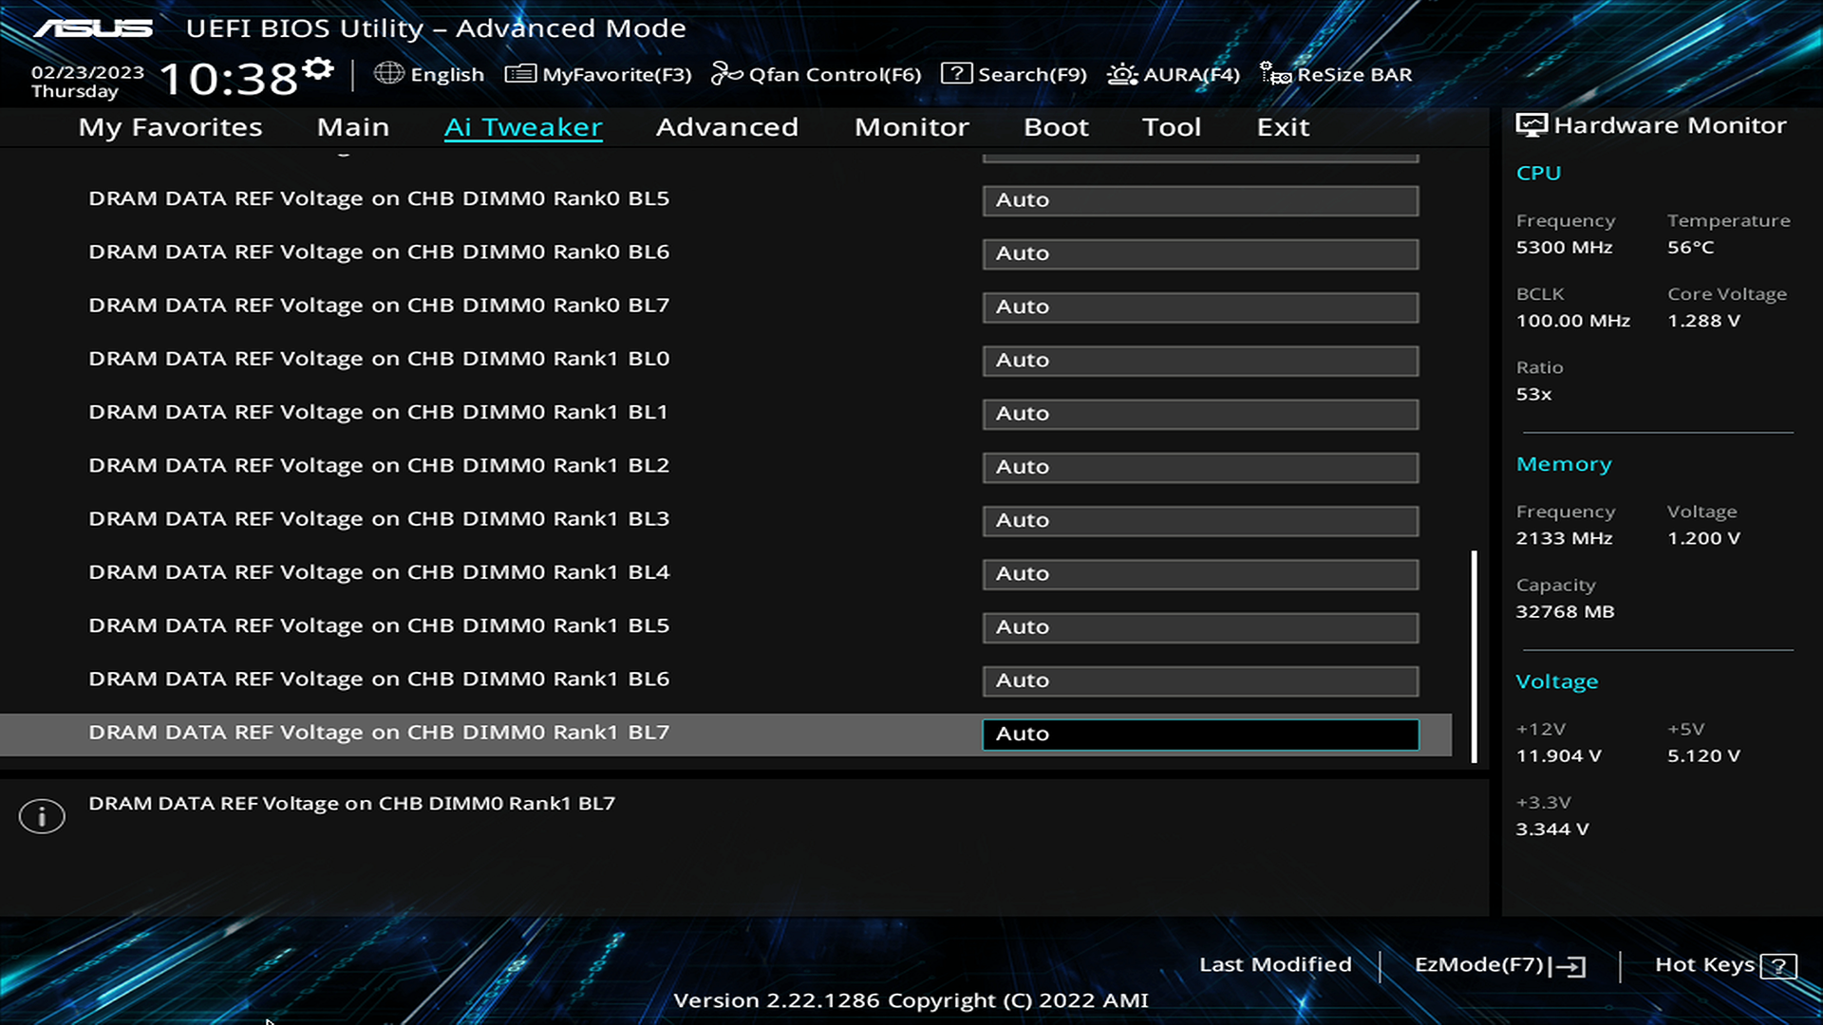The image size is (1823, 1025).
Task: Toggle DRAM DATA REF Voltage Rank1 BL4
Action: [1199, 573]
